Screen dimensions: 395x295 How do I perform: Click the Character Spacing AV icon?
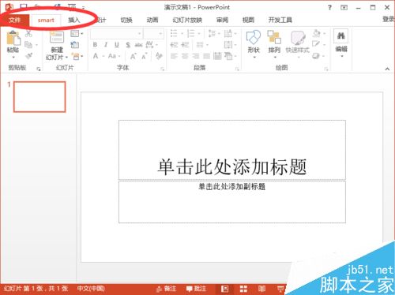(149, 44)
